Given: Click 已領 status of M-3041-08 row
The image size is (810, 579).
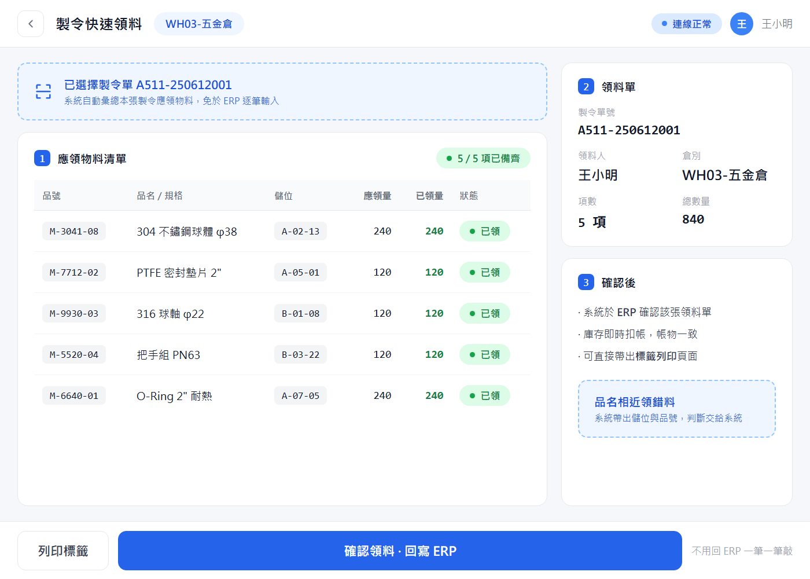Looking at the screenshot, I should point(485,231).
